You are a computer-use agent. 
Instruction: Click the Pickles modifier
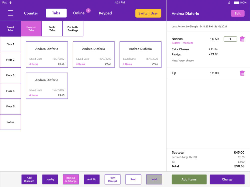pos(176,54)
